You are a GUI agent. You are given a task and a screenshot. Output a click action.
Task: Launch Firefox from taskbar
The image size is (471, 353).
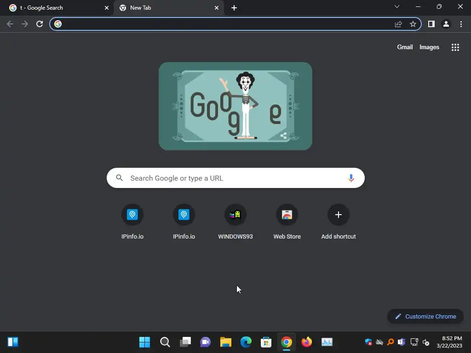(307, 342)
